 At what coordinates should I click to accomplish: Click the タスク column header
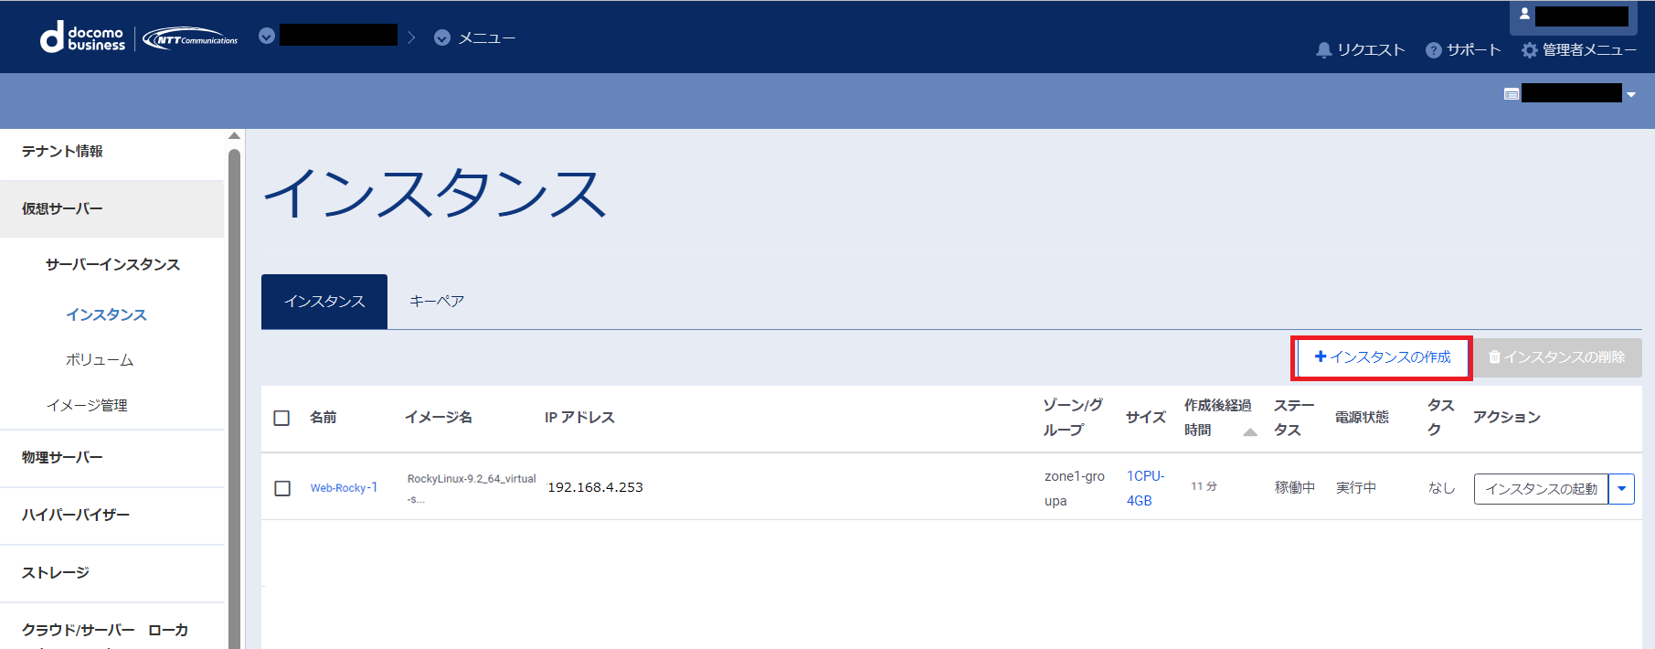click(1440, 418)
